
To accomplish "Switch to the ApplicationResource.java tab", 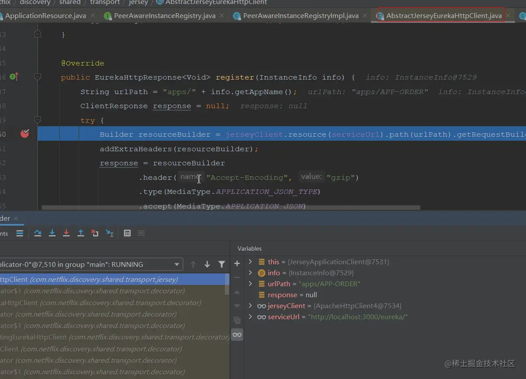I will pyautogui.click(x=46, y=15).
